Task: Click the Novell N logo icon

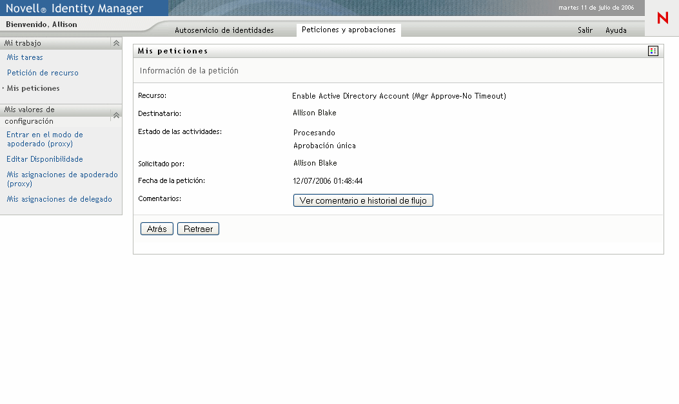Action: 662,18
